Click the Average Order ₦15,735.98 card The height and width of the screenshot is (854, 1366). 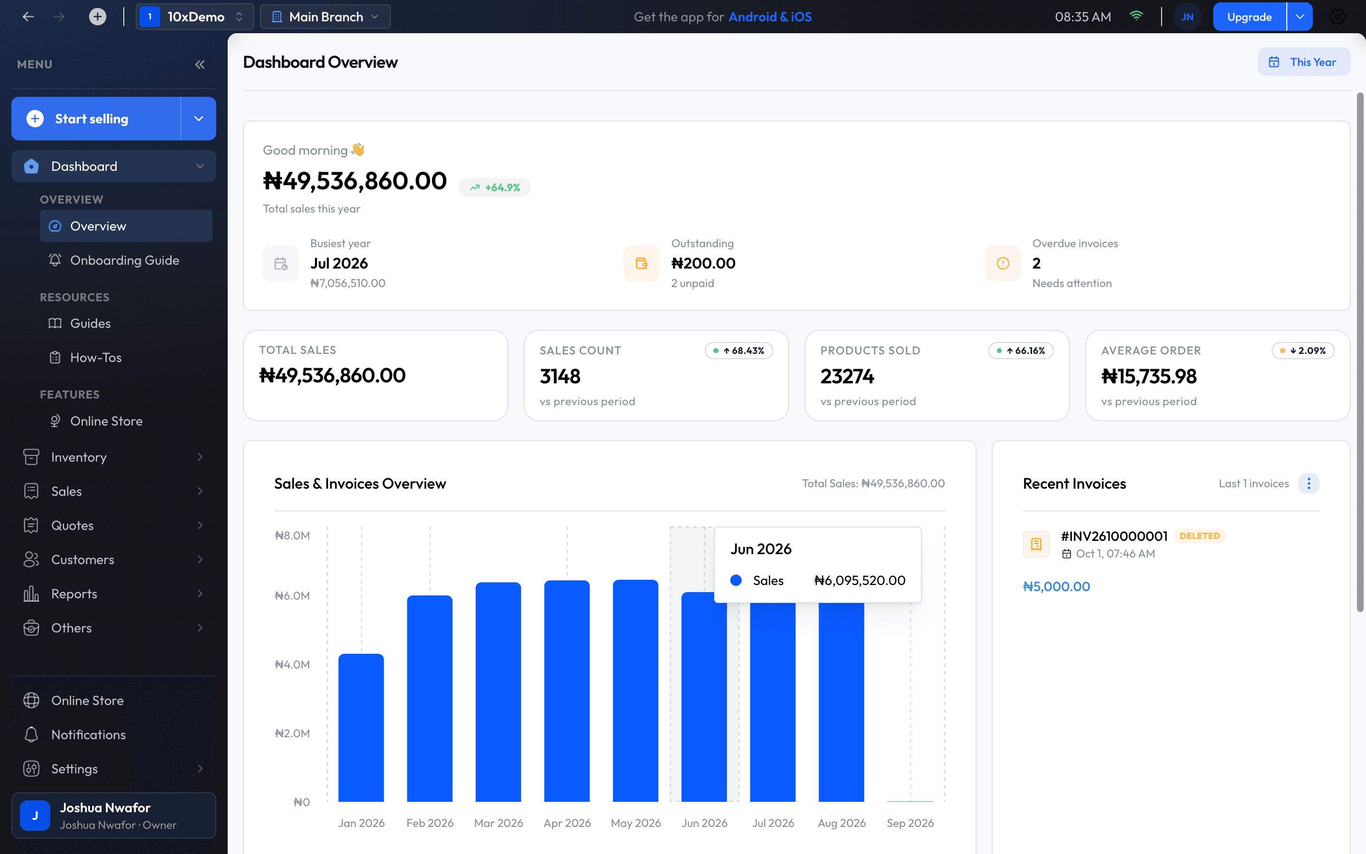pos(1218,376)
